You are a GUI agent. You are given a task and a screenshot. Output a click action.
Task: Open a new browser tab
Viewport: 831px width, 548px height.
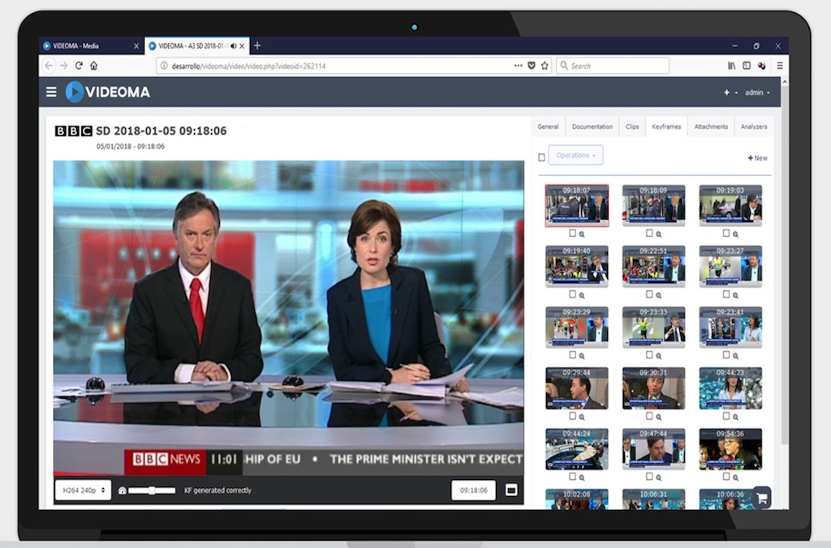pos(257,45)
